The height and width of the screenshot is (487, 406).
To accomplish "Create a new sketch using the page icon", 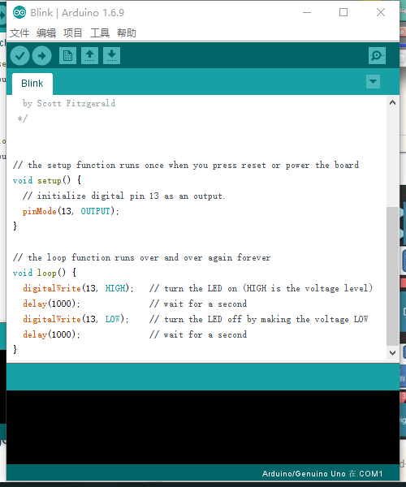I will (x=67, y=56).
